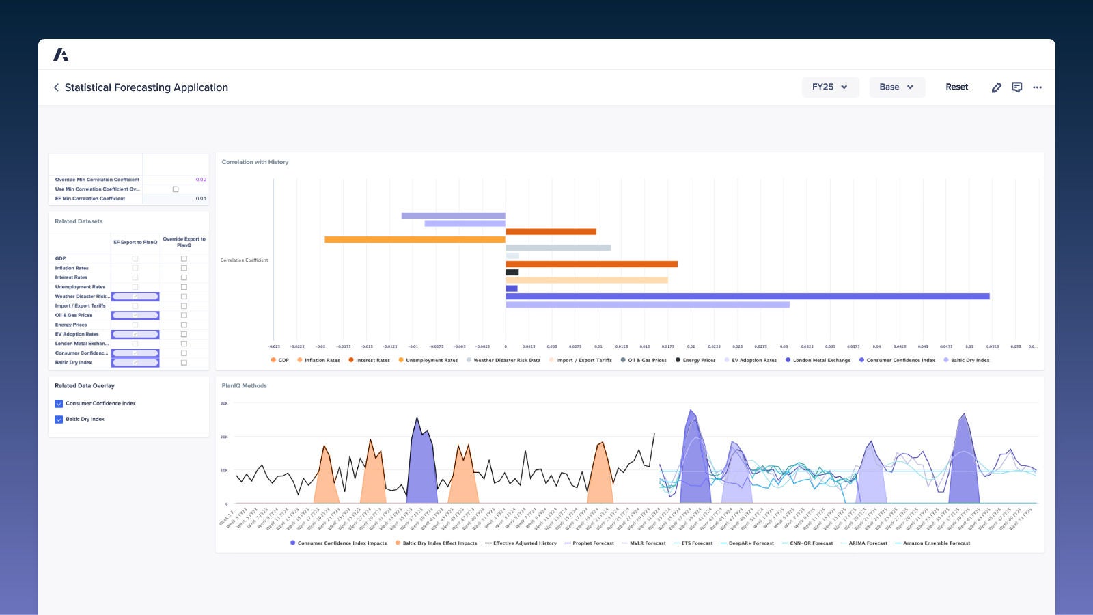Click the Override Export to PlanIQ column header
Viewport: 1093px width, 615px height.
click(x=184, y=242)
